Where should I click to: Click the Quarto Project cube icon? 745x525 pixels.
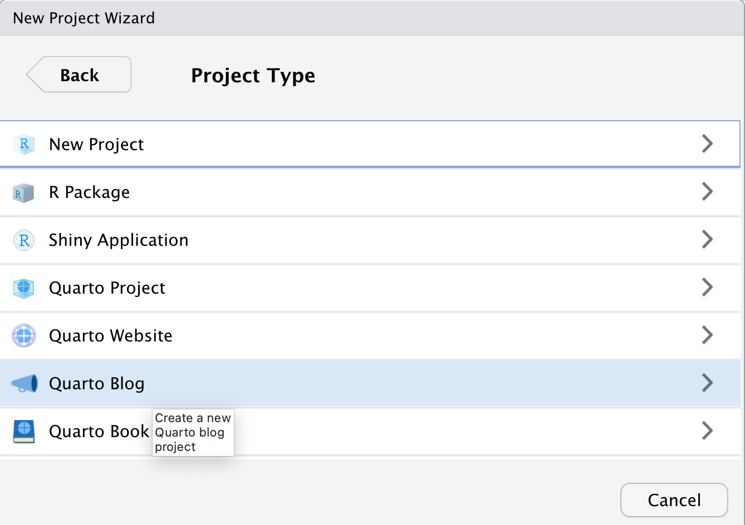point(24,288)
